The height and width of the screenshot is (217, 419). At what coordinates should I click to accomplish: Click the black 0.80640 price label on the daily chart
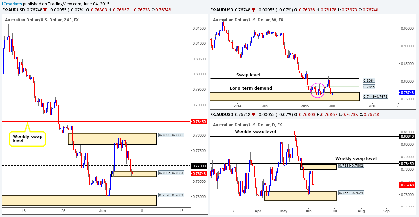tap(408, 136)
